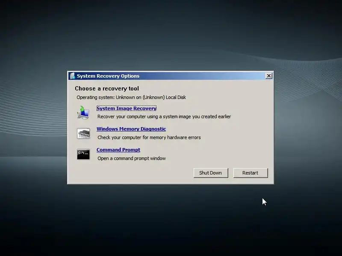Click the black Command Prompt console icon
This screenshot has width=342, height=256.
83,154
